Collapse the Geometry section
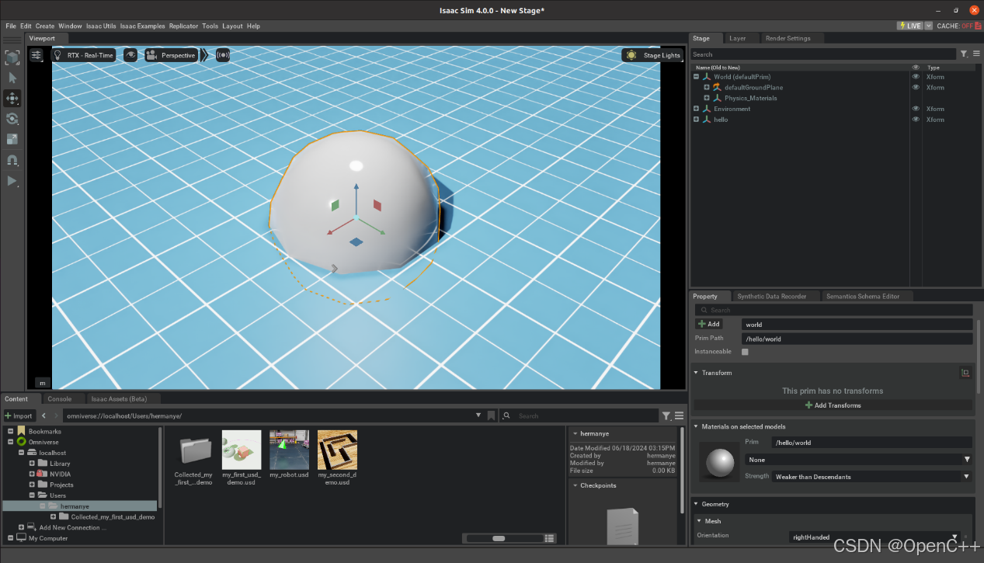The height and width of the screenshot is (563, 984). 696,504
